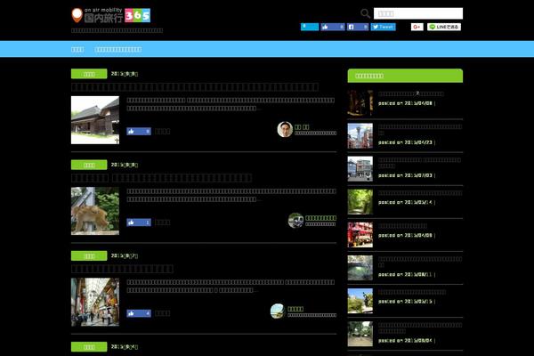Image resolution: width=534 pixels, height=356 pixels.
Task: Click green author name beside train avatar
Action: point(320,218)
